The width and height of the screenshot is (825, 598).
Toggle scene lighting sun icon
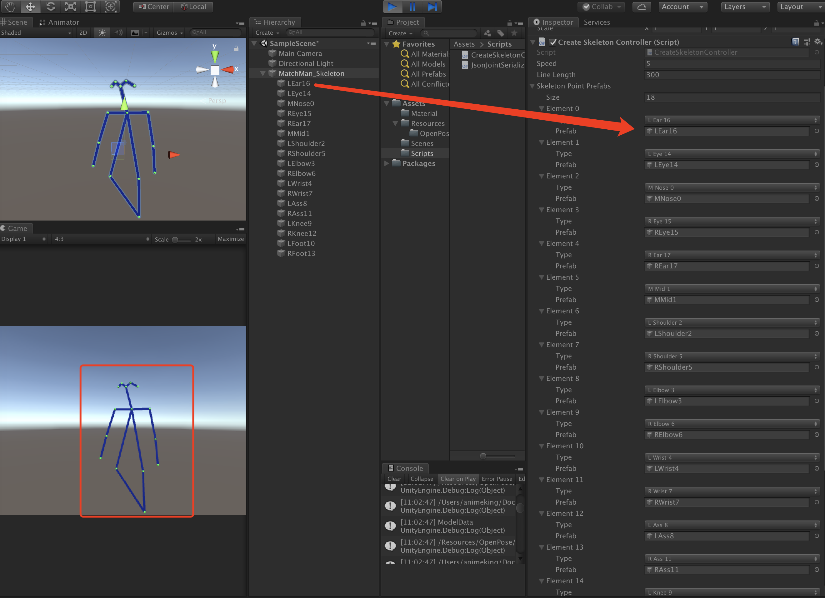[102, 33]
